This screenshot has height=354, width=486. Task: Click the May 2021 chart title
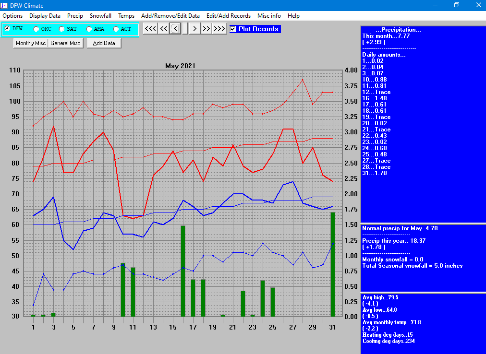(180, 66)
